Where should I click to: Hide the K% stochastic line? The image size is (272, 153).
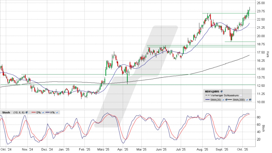pos(57,112)
